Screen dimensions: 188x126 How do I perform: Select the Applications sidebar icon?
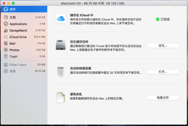point(6,24)
